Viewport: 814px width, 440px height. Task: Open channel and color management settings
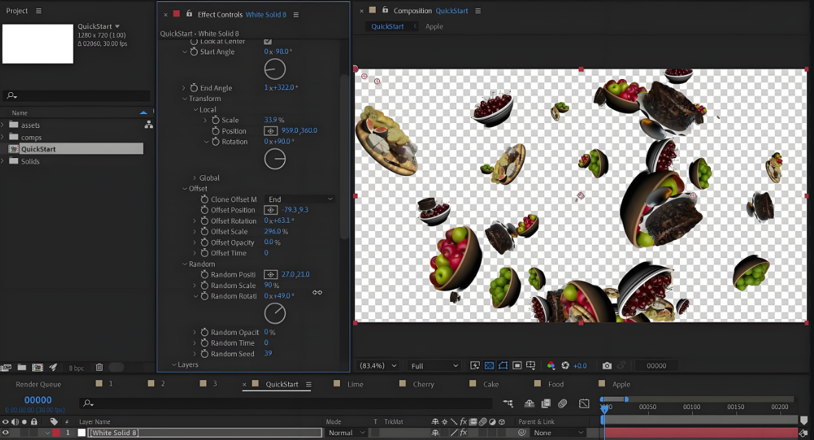coord(550,366)
